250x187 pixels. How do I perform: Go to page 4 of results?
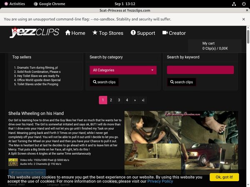(x=127, y=100)
